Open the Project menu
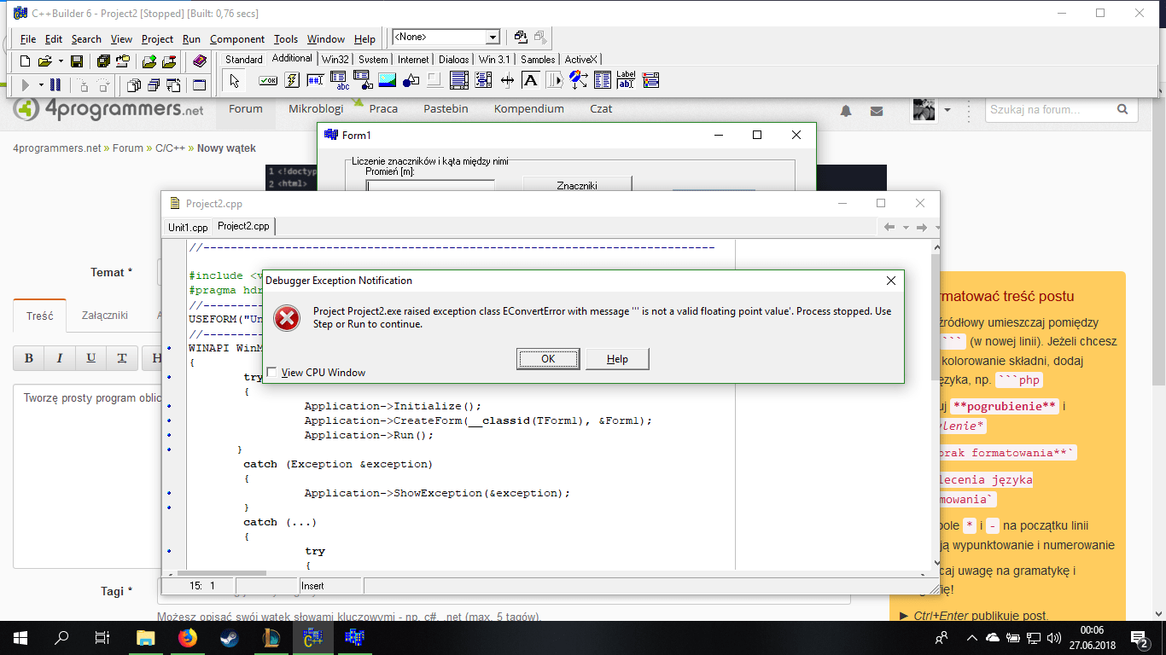This screenshot has width=1166, height=655. coord(157,39)
